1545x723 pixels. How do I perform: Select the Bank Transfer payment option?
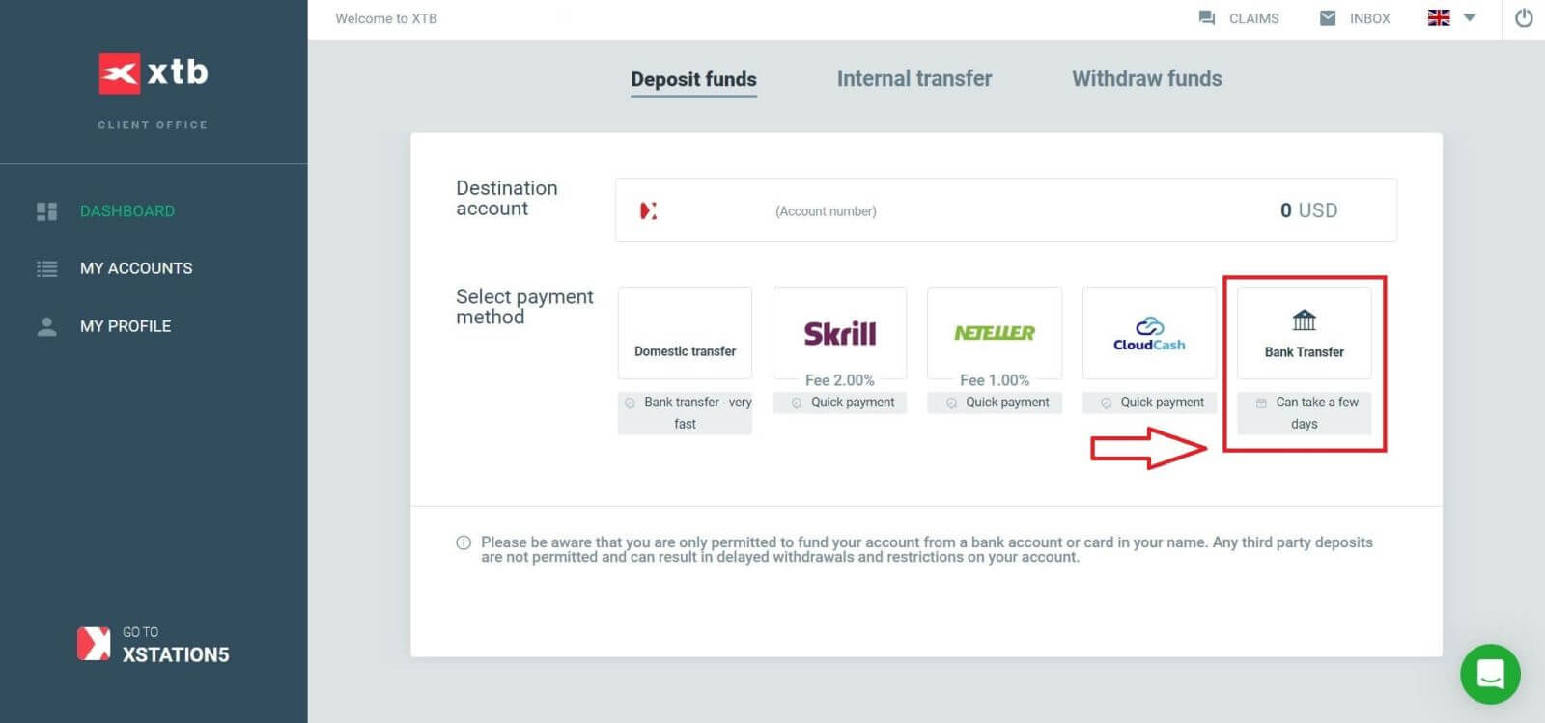click(x=1304, y=332)
